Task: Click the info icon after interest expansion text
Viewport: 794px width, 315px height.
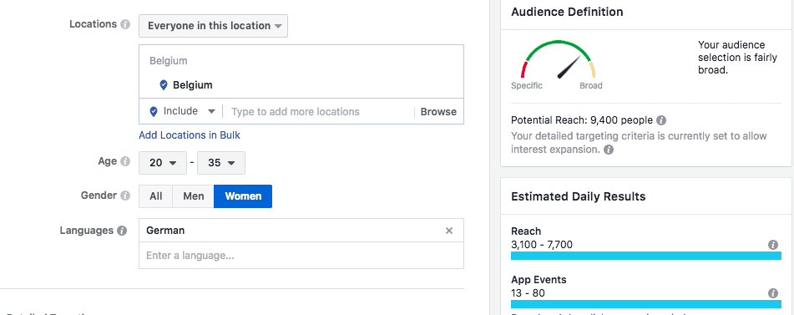Action: click(x=609, y=150)
